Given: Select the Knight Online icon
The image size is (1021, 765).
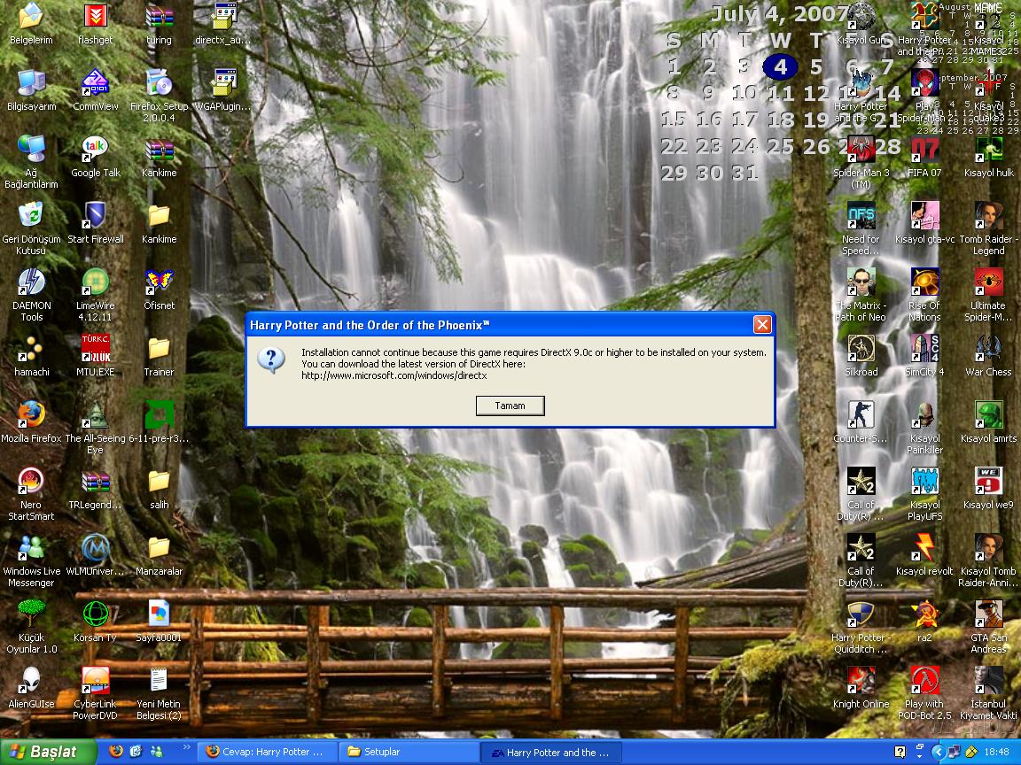Looking at the screenshot, I should 861,688.
